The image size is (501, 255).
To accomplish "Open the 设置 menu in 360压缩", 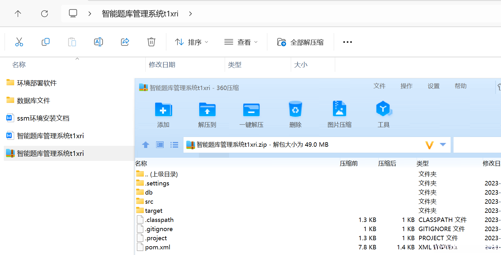I will [x=434, y=86].
